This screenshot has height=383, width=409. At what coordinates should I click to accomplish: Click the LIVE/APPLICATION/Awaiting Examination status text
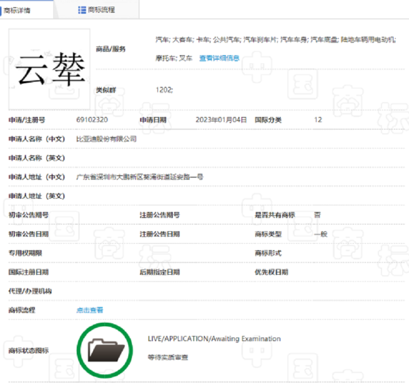coord(214,339)
